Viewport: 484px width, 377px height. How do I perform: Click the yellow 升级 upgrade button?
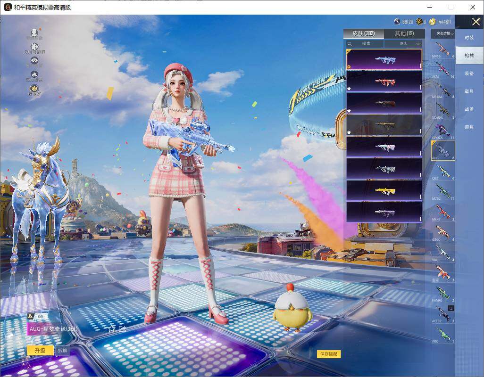click(x=40, y=351)
